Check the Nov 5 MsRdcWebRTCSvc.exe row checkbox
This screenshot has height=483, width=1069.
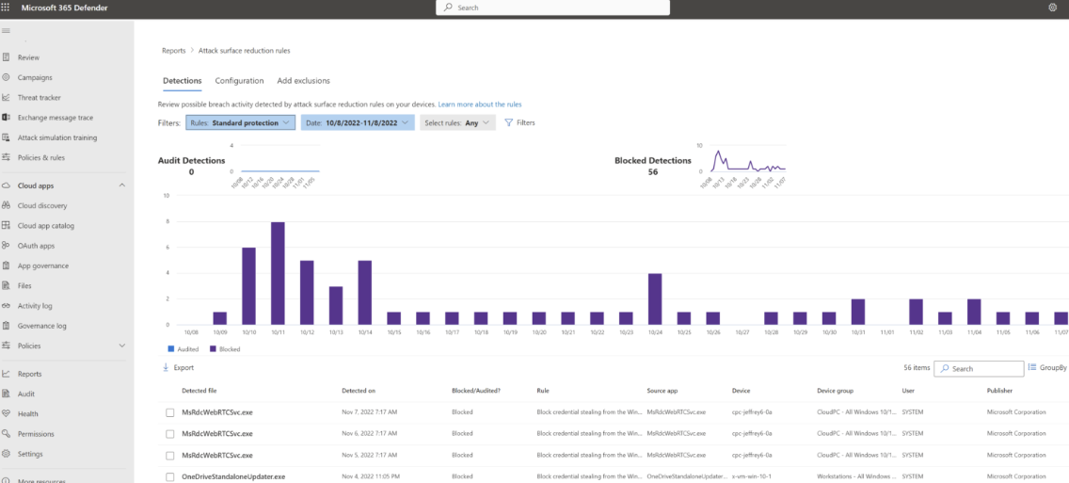(170, 455)
